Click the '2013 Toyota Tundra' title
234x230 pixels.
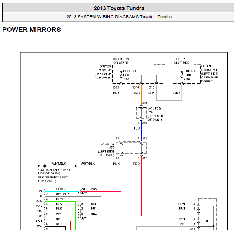[119, 8]
